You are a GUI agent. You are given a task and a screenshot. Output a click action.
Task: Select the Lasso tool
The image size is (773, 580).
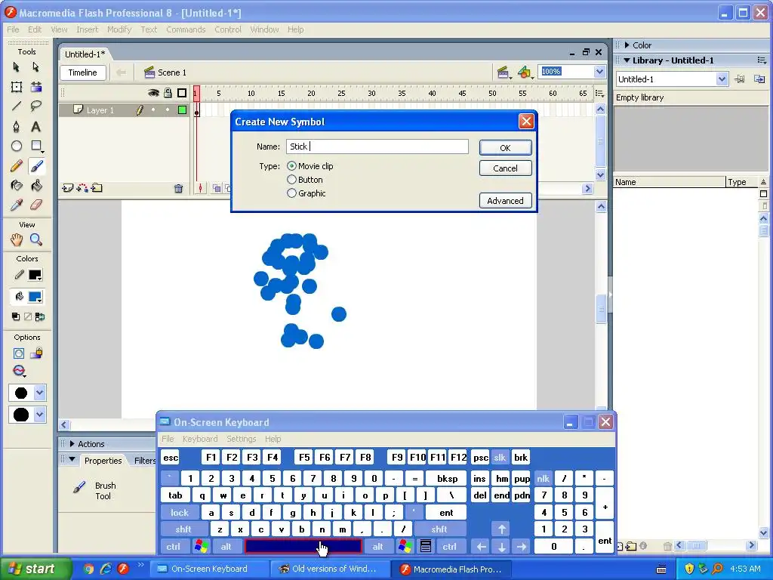tap(36, 106)
